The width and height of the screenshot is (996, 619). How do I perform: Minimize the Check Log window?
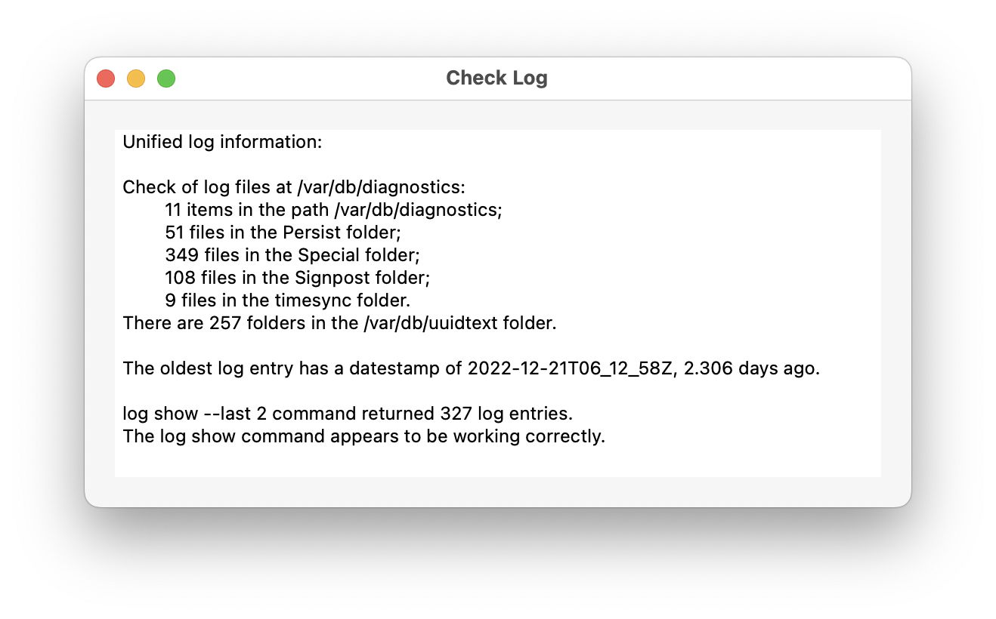(136, 79)
